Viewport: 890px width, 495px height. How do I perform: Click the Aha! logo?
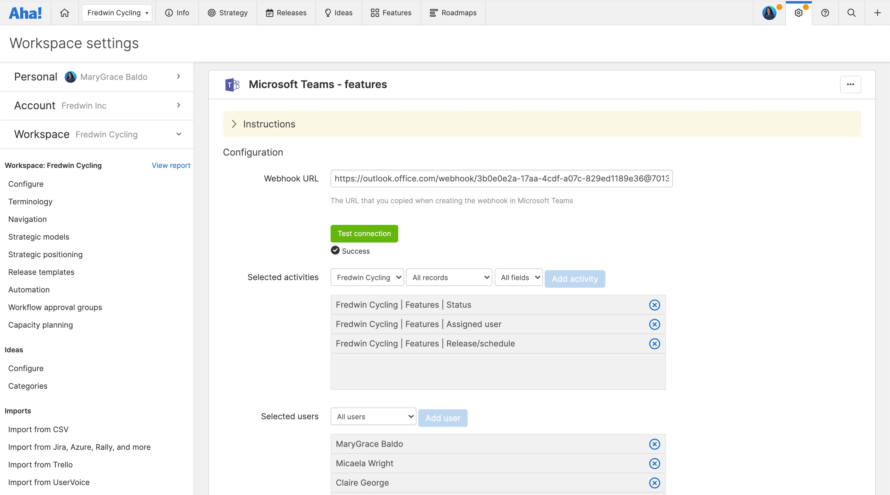coord(25,13)
